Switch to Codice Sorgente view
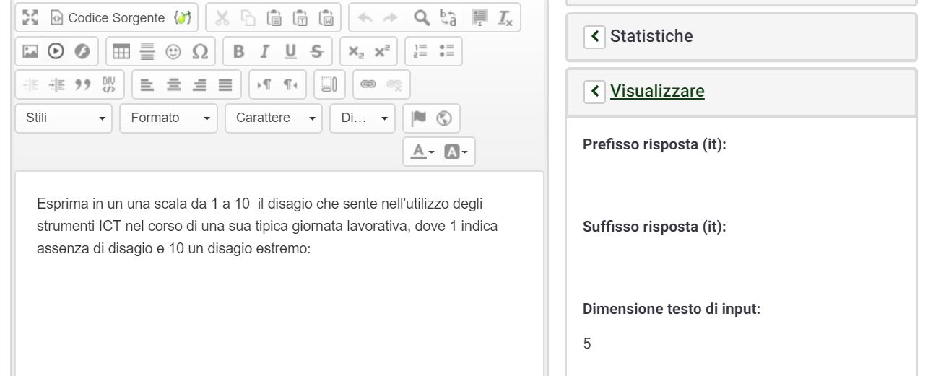Viewport: 933px width, 376px height. pos(108,17)
